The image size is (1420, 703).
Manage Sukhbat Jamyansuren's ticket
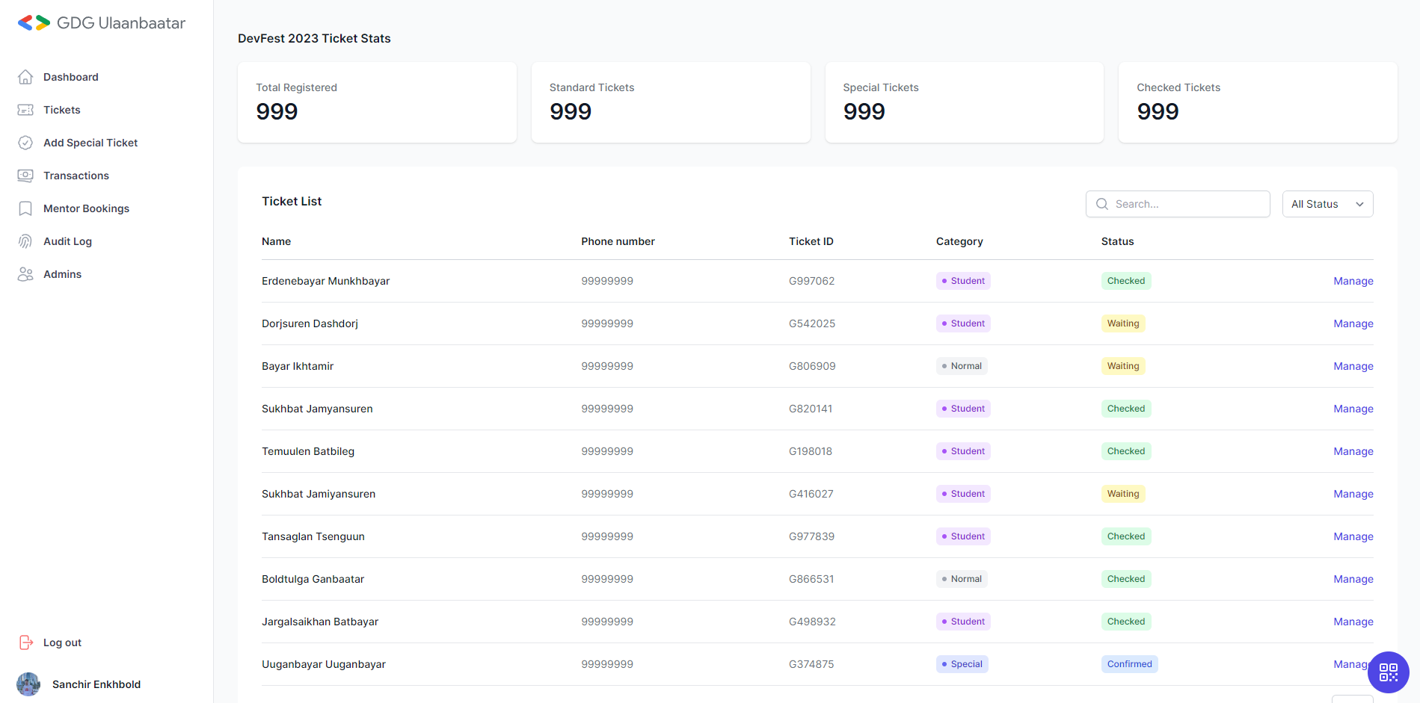click(1353, 409)
